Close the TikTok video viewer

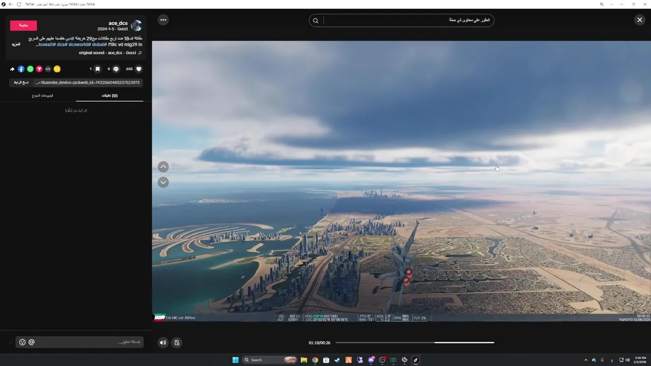click(639, 20)
